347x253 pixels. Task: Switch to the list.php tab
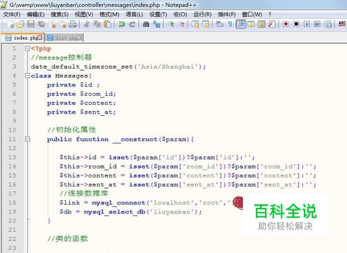(64, 37)
